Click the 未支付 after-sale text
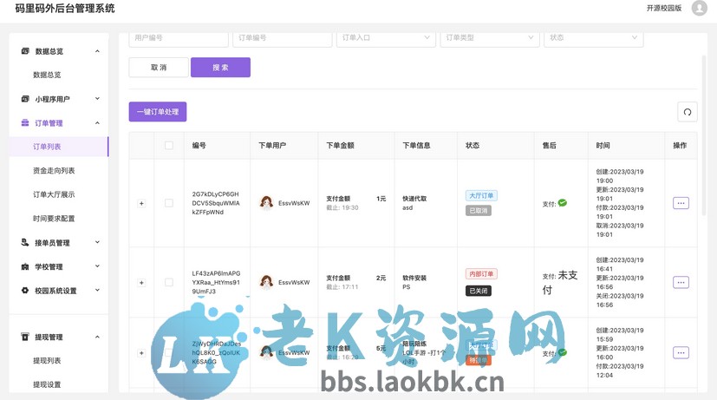 [x=560, y=282]
